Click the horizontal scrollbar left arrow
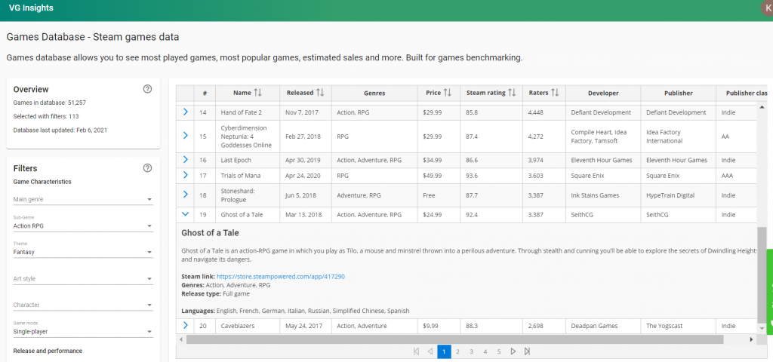 (180, 339)
